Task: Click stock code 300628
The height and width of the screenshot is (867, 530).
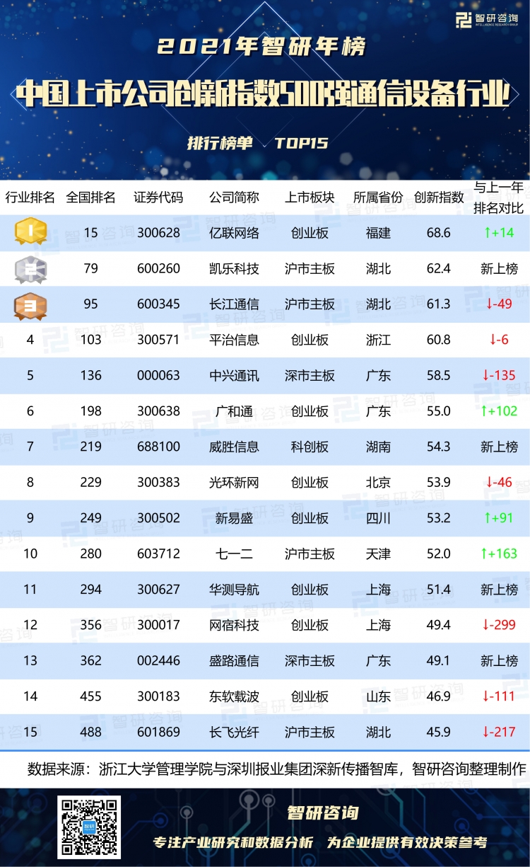Action: [158, 233]
